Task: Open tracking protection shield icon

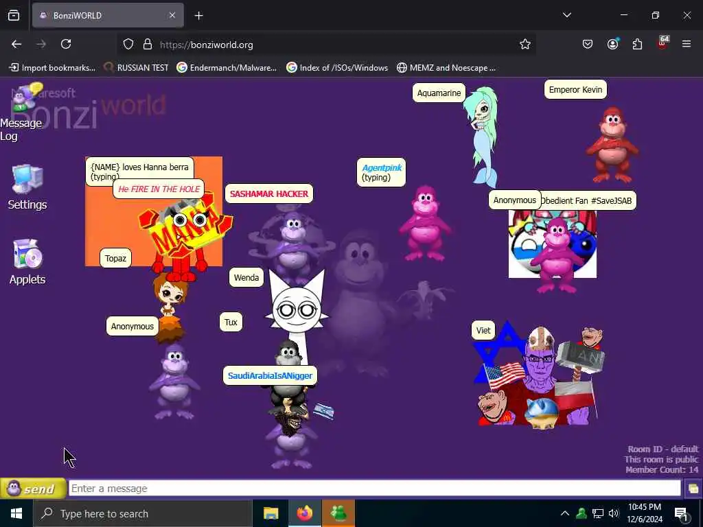Action: pos(128,44)
